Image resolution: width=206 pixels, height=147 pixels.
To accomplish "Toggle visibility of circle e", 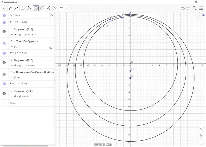I will click(4, 94).
